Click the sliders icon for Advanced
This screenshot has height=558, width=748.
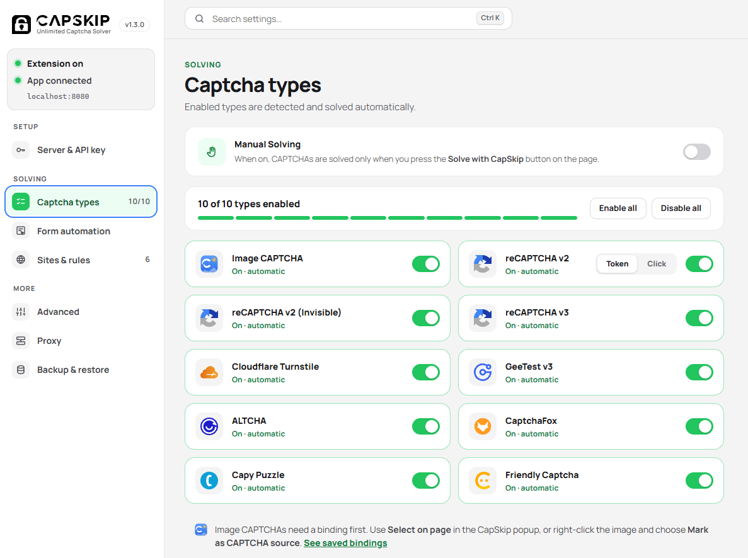tap(21, 312)
